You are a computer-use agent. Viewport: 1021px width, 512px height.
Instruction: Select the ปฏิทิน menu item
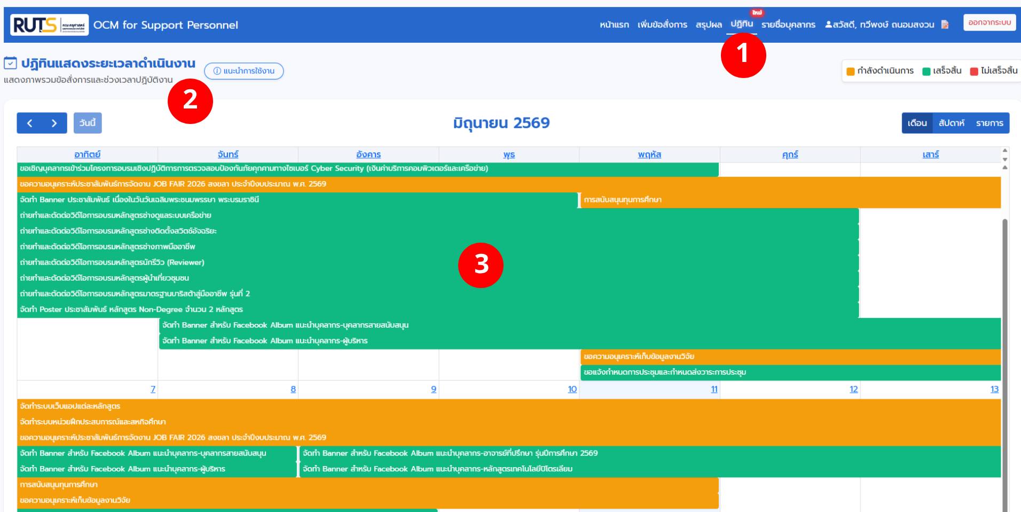742,24
